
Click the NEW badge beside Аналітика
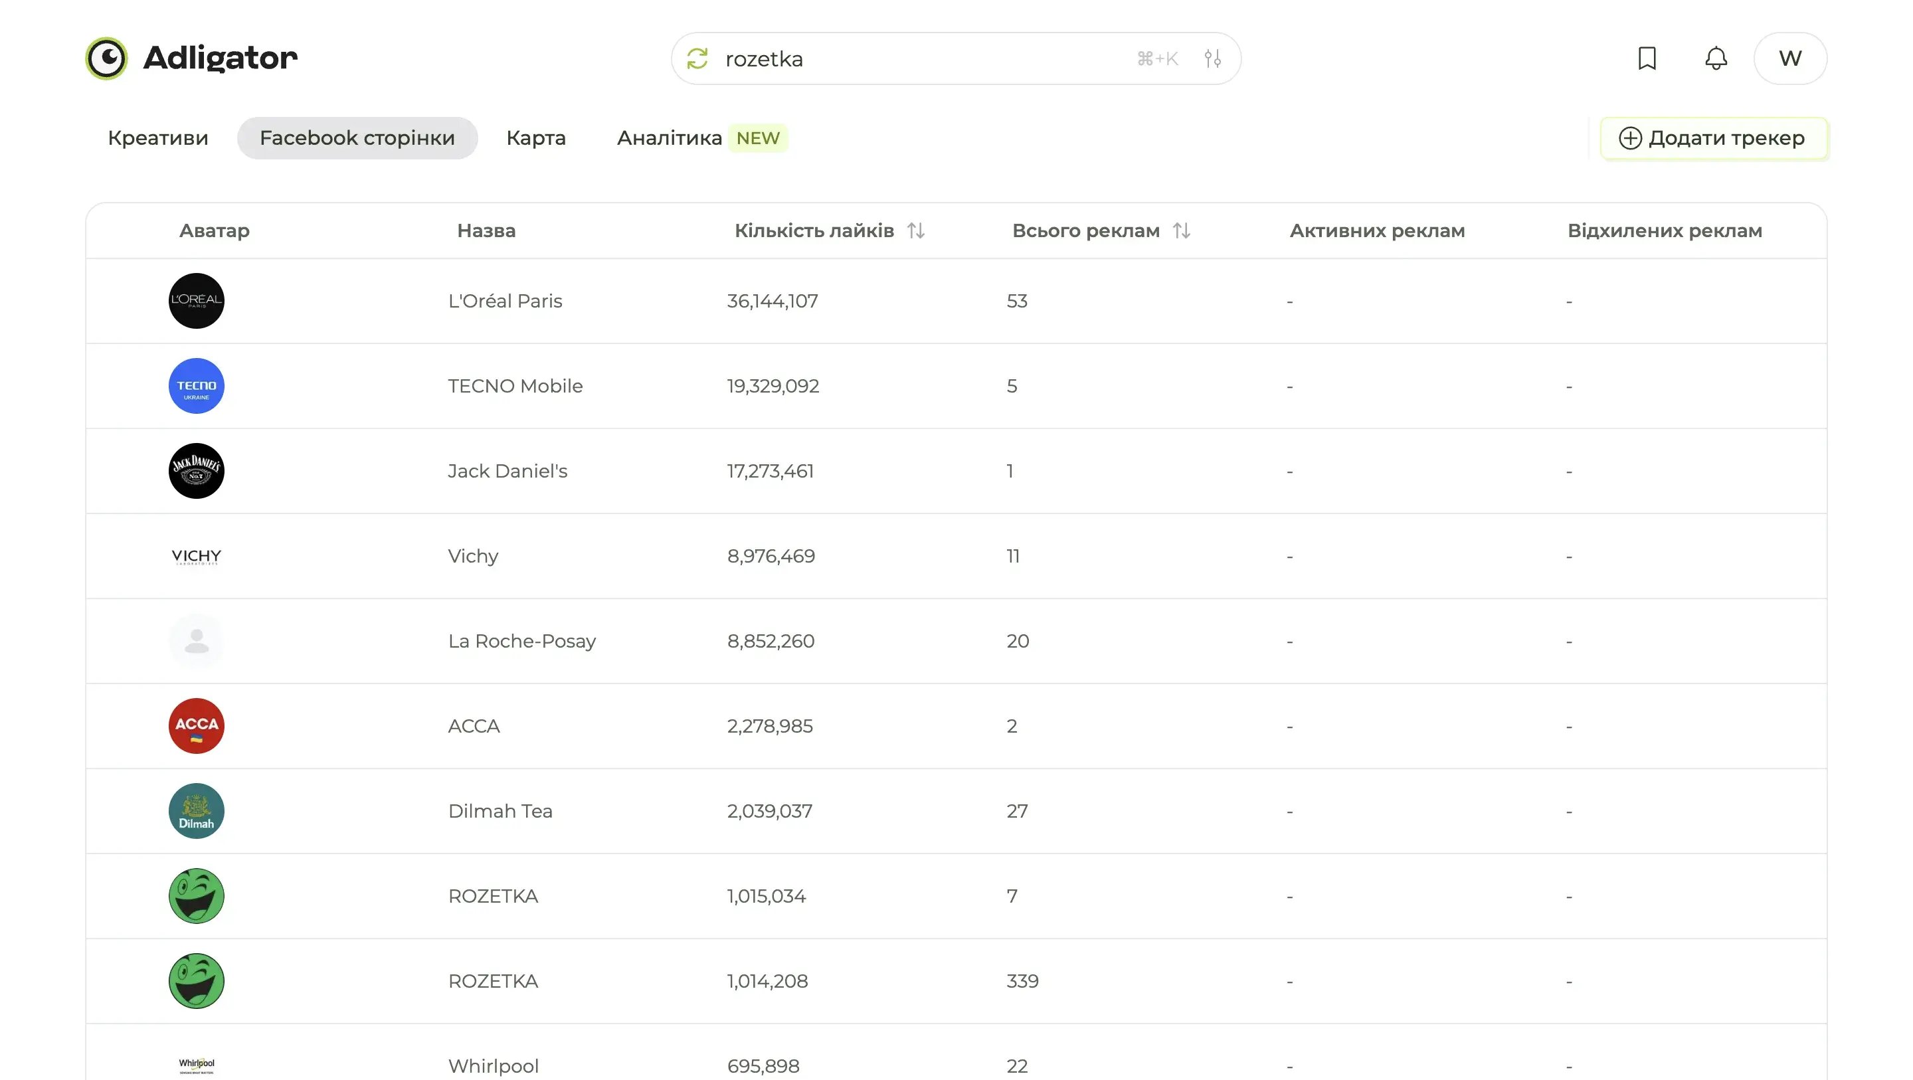click(x=757, y=138)
